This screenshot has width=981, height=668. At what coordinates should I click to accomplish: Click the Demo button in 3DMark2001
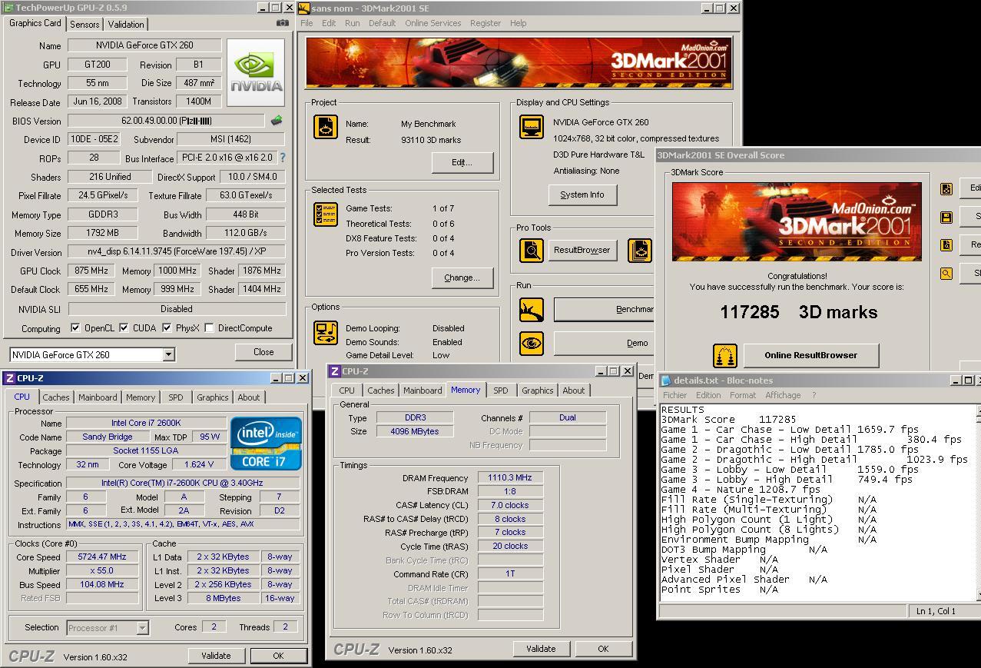(x=605, y=343)
